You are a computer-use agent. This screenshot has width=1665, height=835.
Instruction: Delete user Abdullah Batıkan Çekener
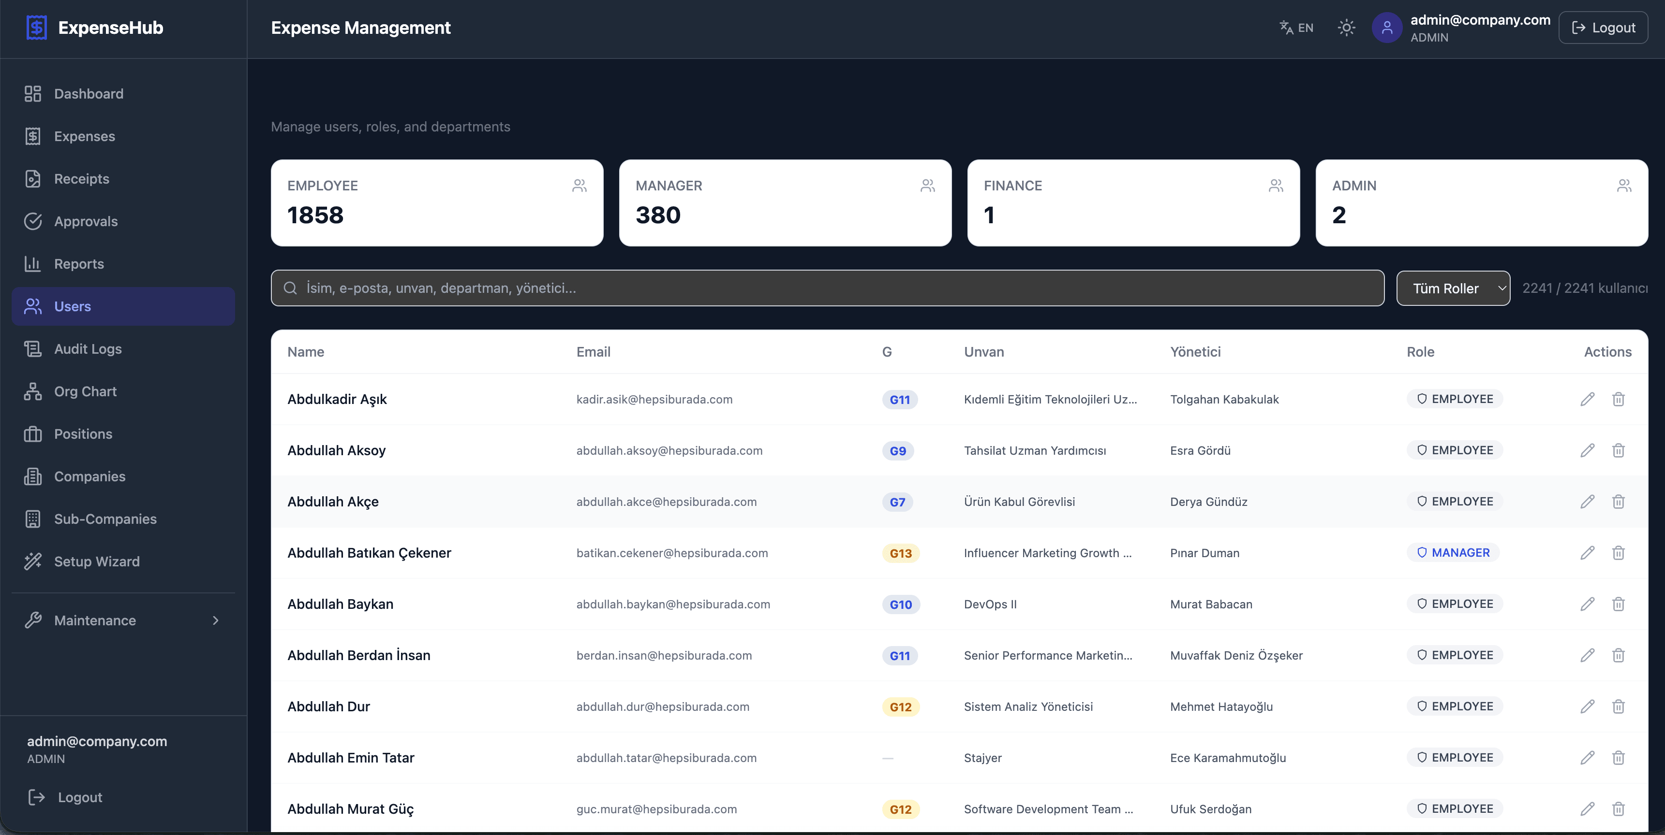tap(1619, 553)
